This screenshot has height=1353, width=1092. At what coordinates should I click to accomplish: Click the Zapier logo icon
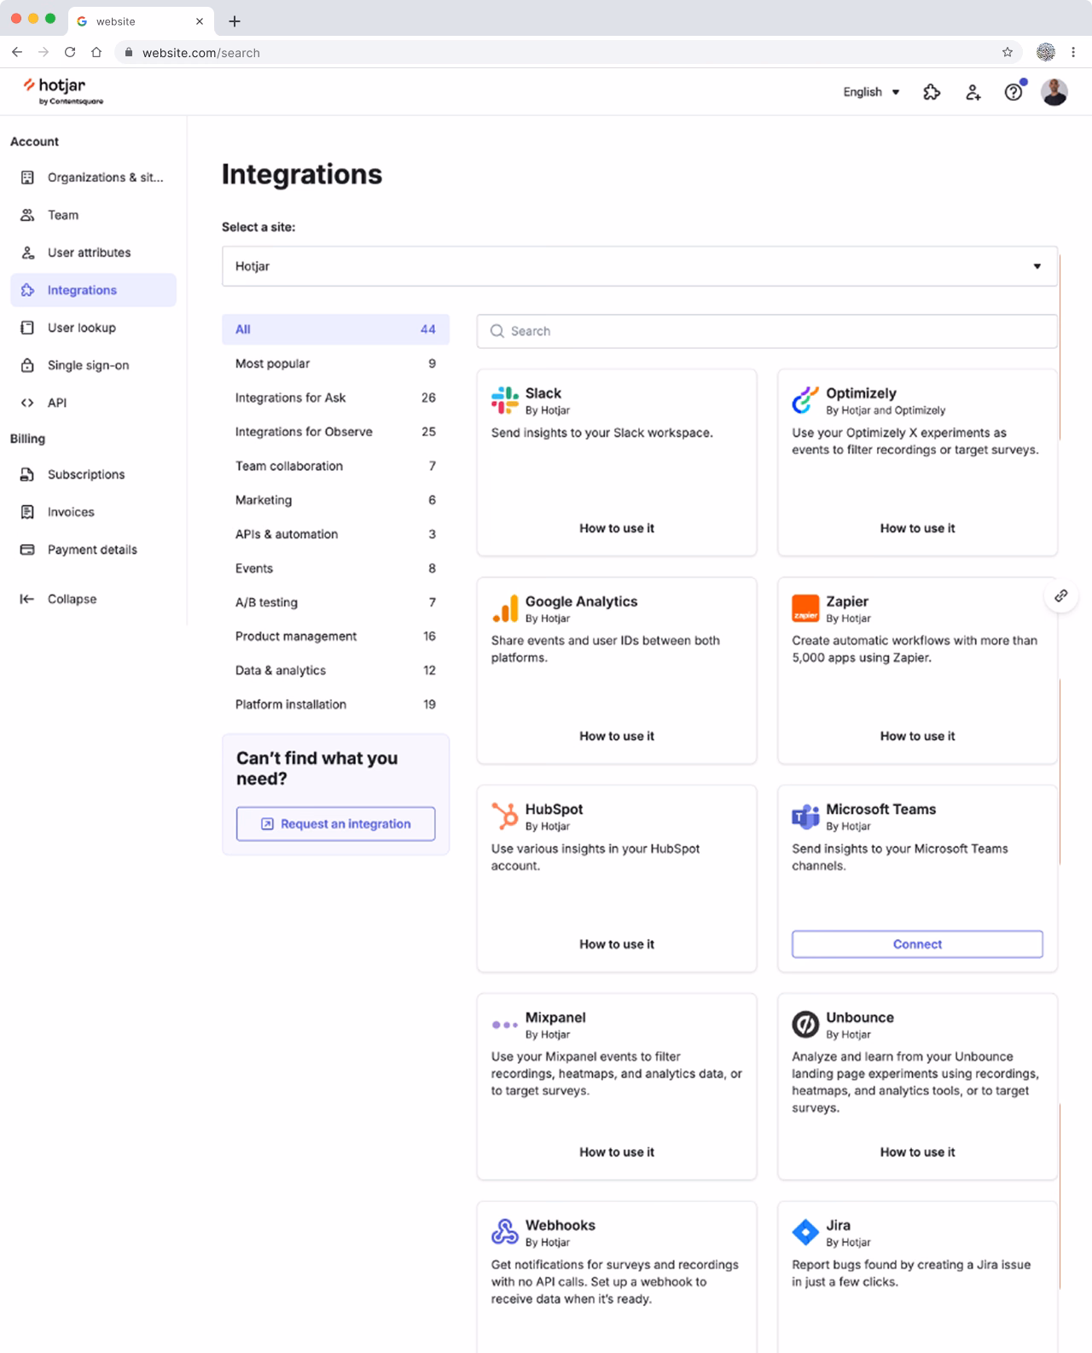coord(805,608)
